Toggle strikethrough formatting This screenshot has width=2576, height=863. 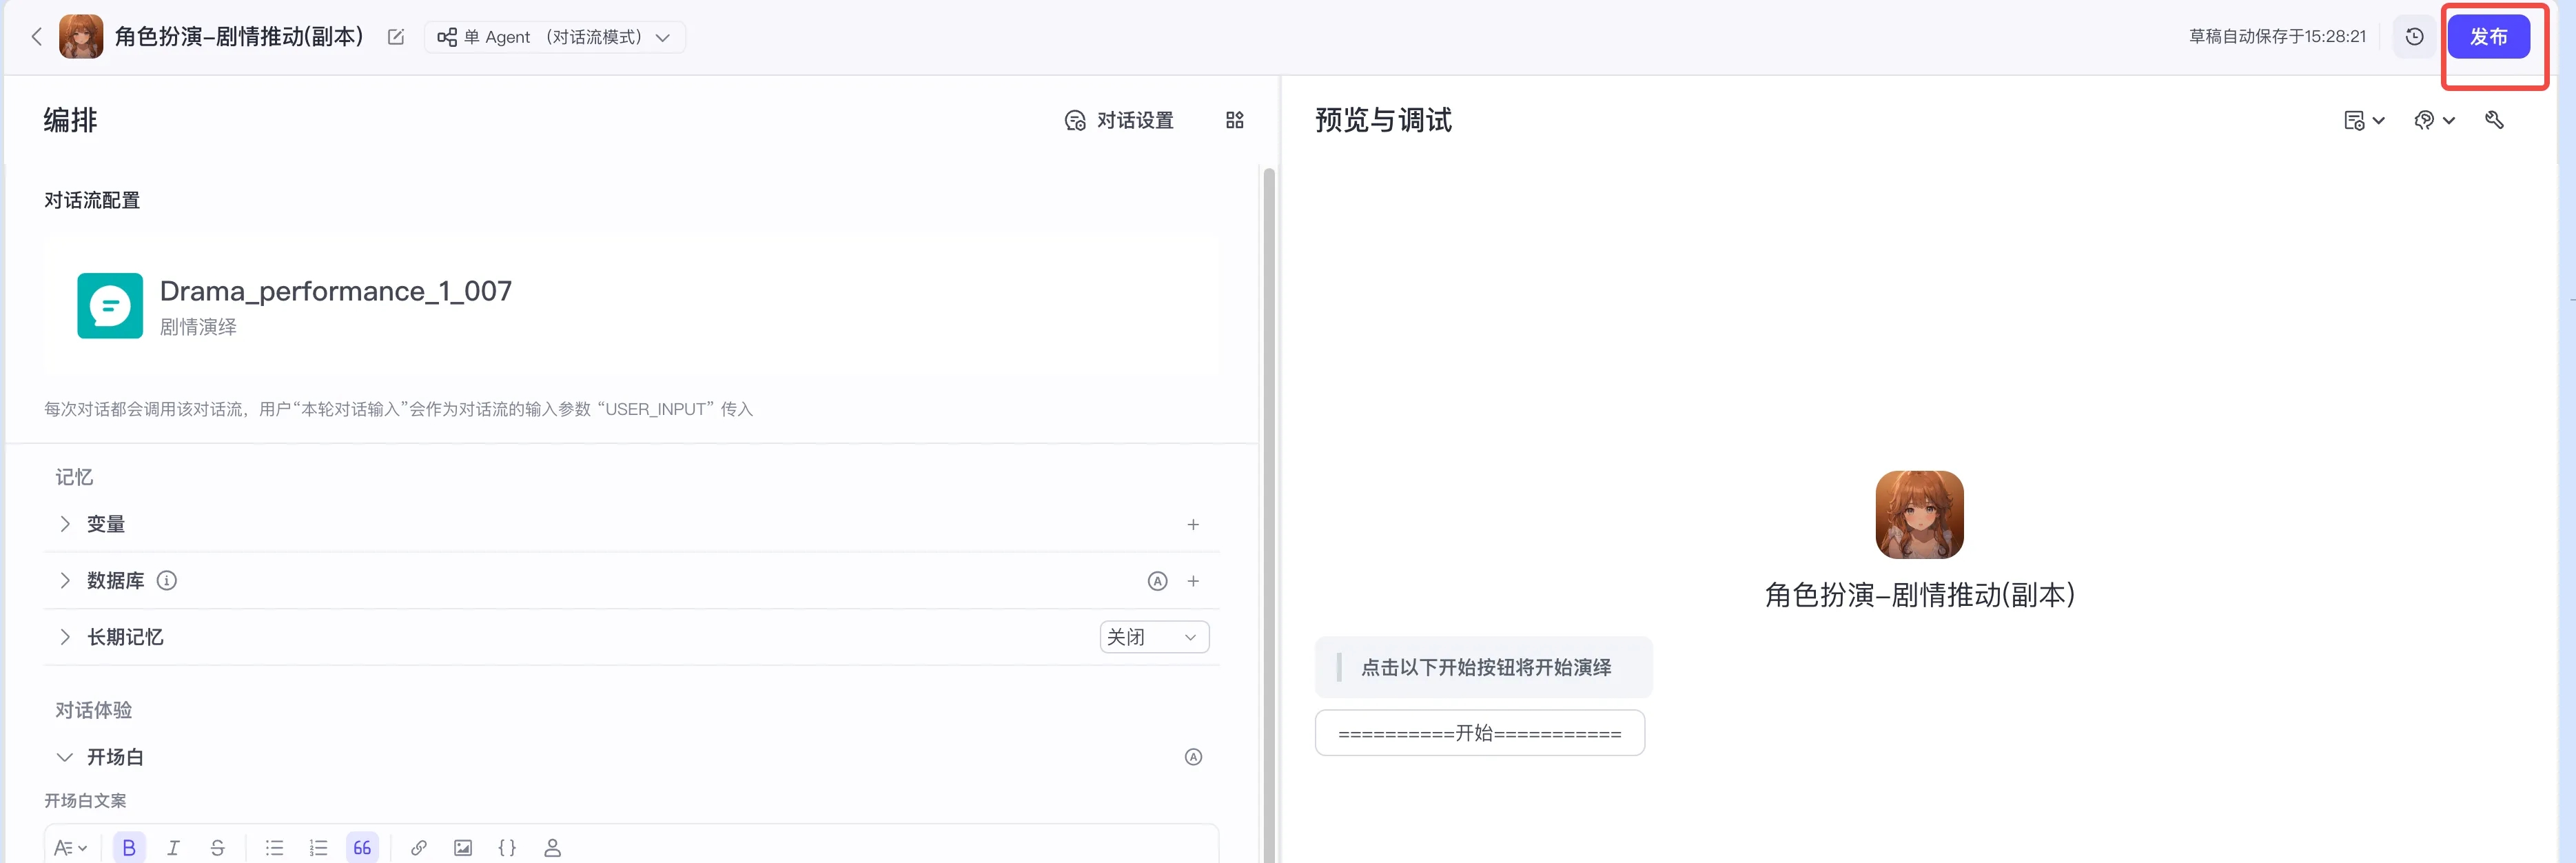tap(217, 847)
